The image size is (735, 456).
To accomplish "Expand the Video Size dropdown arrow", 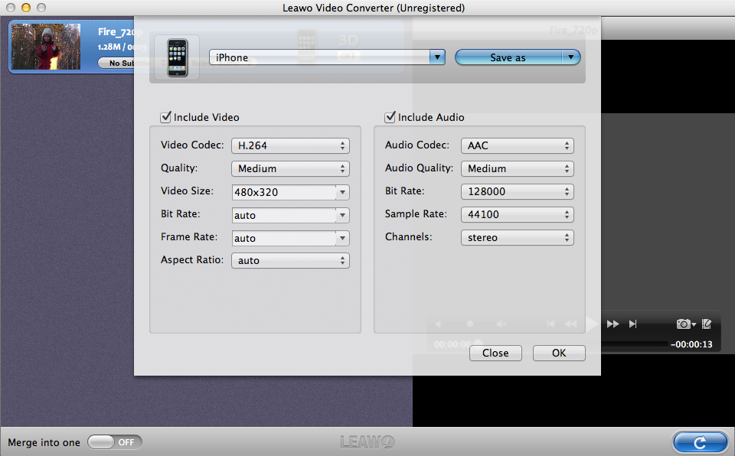I will [343, 192].
